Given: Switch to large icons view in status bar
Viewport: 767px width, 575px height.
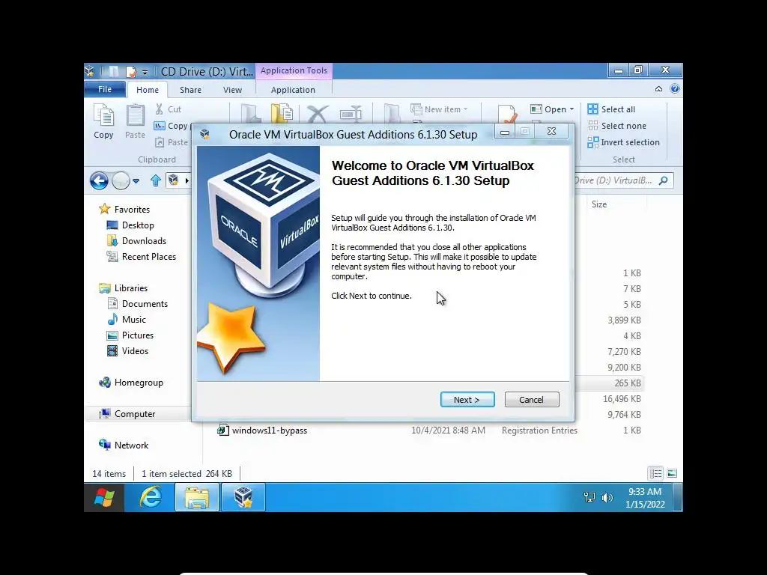Looking at the screenshot, I should 672,473.
